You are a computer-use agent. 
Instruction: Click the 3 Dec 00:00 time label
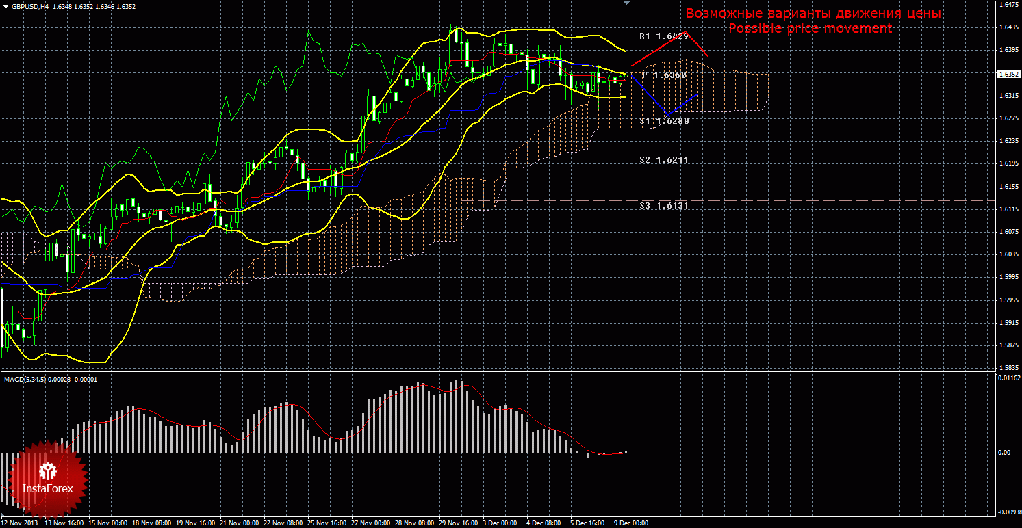tap(500, 523)
